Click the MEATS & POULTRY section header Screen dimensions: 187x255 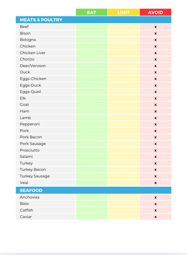click(41, 20)
